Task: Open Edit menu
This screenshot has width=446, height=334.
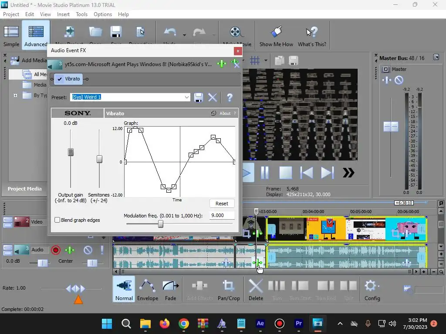Action: point(29,14)
